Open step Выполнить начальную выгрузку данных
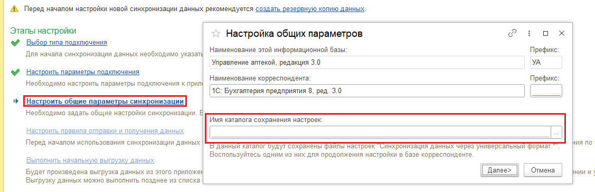 click(90, 160)
